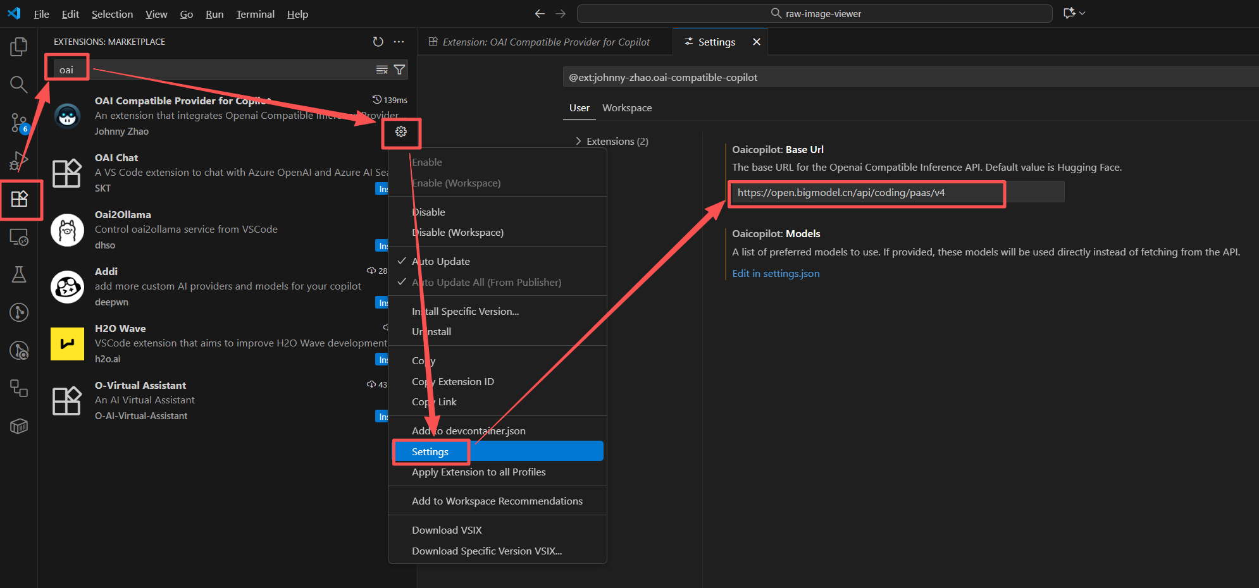The image size is (1259, 588).
Task: Open the Terminal menu
Action: 255,14
